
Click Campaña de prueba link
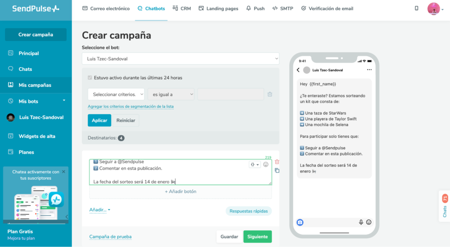(x=110, y=237)
